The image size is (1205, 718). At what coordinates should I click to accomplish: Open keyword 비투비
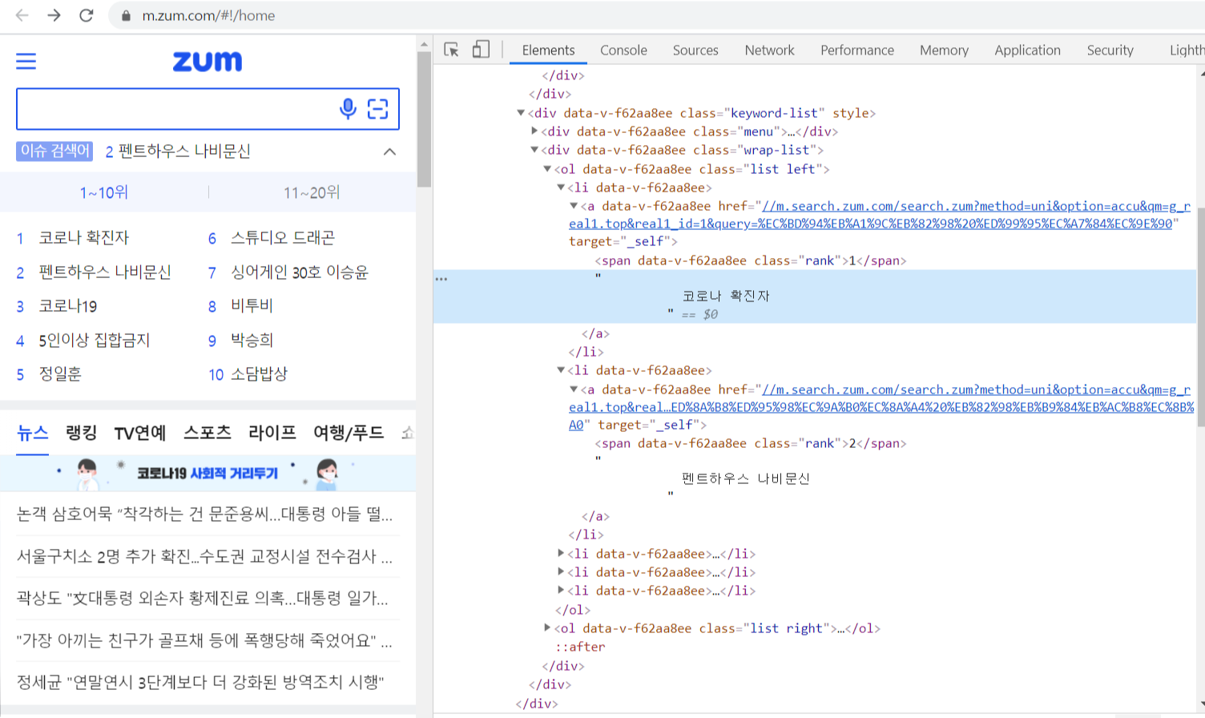pyautogui.click(x=252, y=306)
